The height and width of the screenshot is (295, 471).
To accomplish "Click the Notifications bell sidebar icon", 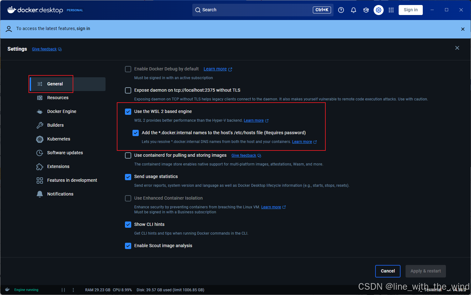I will (x=40, y=194).
